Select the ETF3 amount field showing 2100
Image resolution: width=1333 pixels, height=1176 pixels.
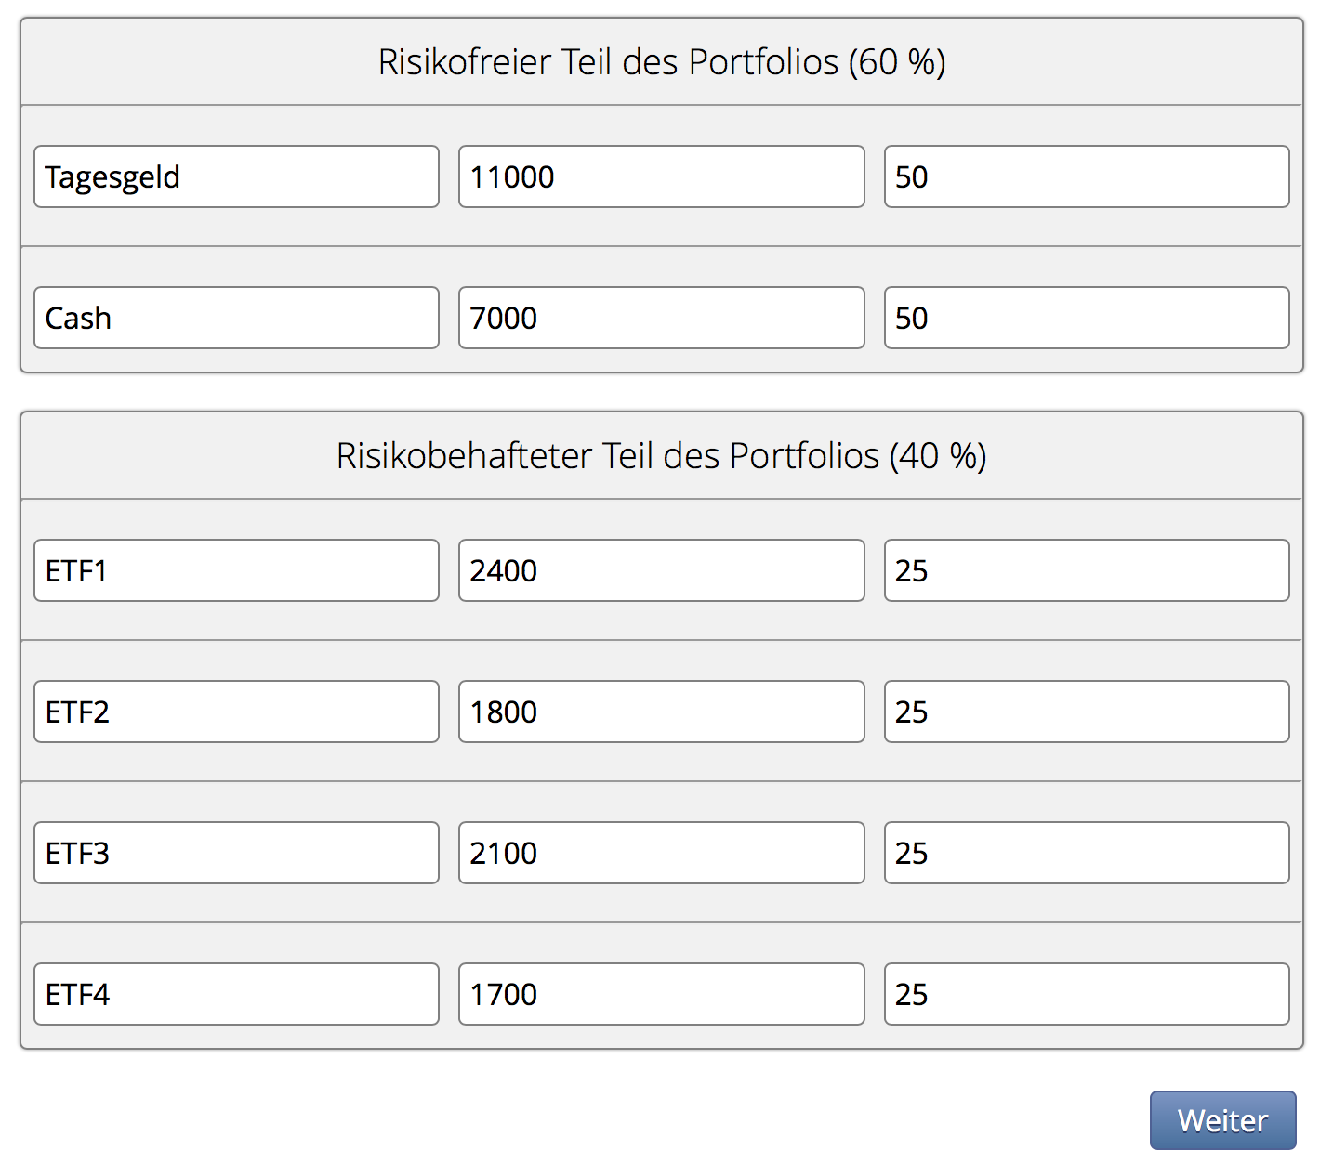click(x=661, y=853)
